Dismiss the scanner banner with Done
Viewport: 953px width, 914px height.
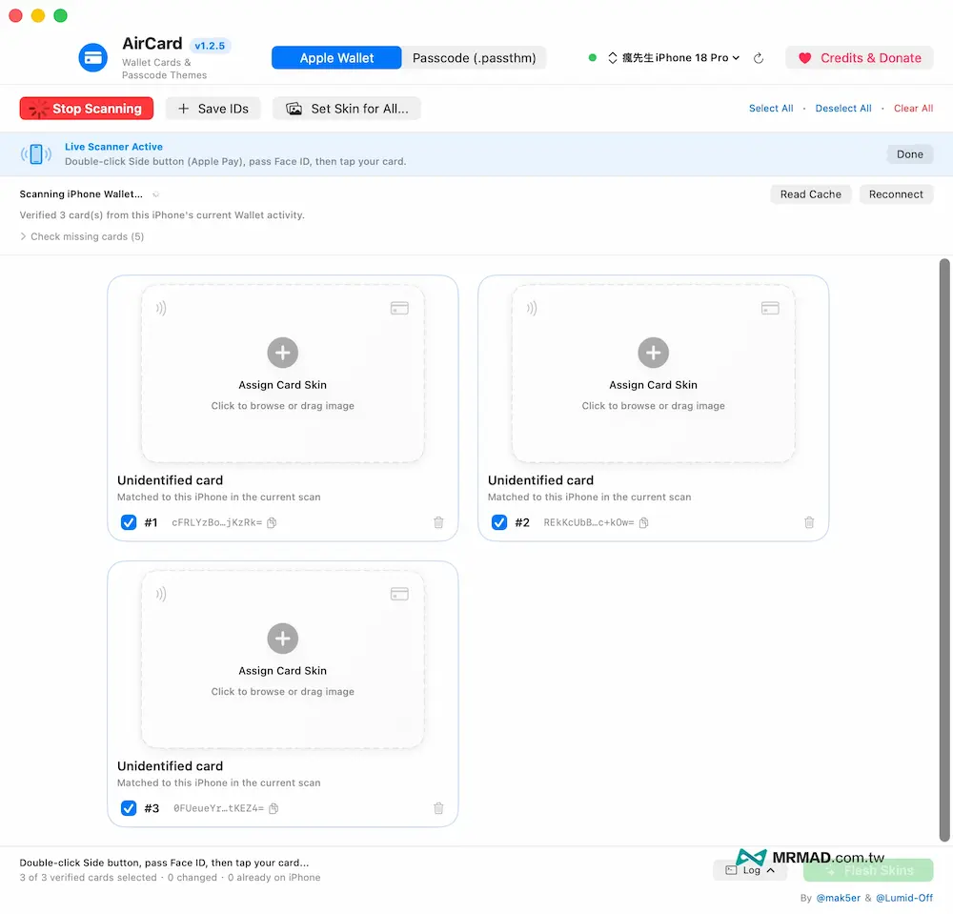click(909, 154)
